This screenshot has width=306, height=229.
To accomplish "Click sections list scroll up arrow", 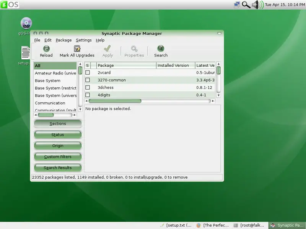I will point(80,64).
